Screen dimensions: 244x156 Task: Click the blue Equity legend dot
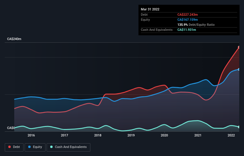pyautogui.click(x=29, y=147)
